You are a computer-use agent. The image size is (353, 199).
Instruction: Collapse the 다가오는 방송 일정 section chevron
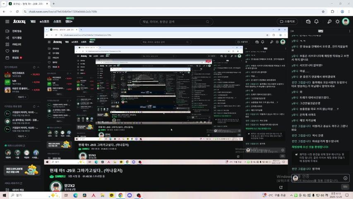pos(38,106)
